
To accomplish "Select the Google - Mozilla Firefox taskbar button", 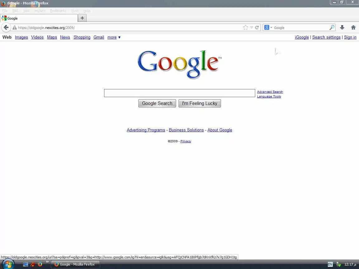I will 75,264.
